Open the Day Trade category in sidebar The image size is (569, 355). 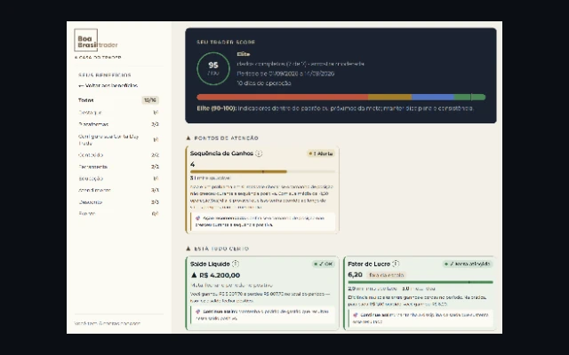118,140
